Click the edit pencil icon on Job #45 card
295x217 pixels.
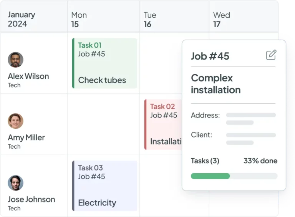click(x=271, y=55)
